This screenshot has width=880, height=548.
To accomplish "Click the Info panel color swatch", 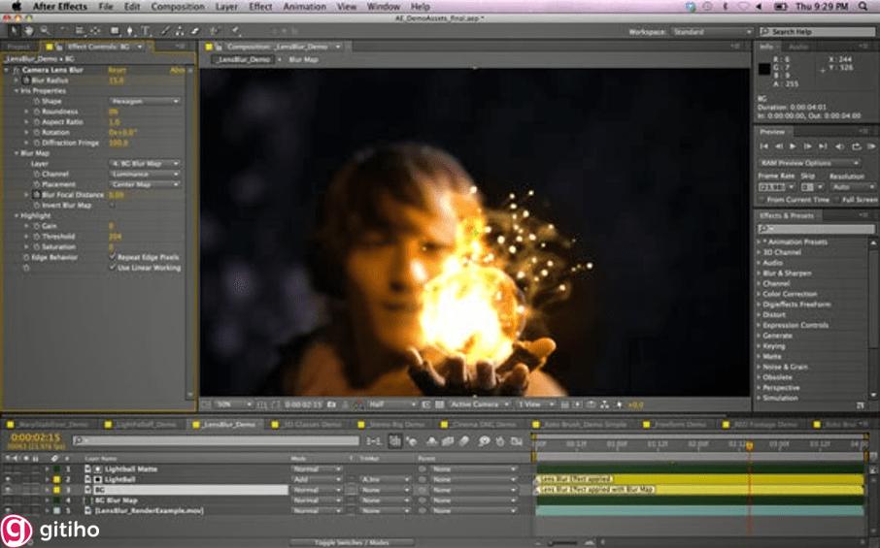I will click(765, 69).
